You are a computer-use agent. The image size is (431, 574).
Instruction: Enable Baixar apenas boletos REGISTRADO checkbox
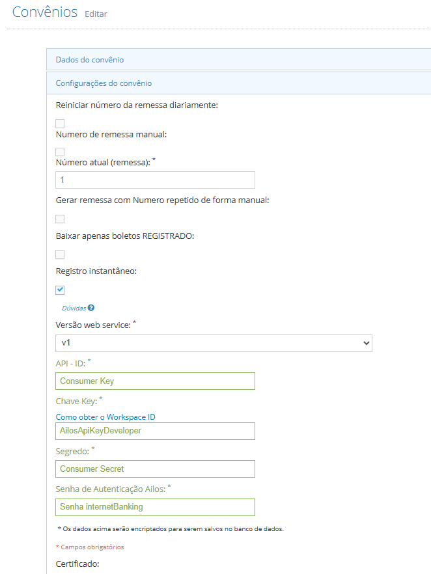pos(60,254)
